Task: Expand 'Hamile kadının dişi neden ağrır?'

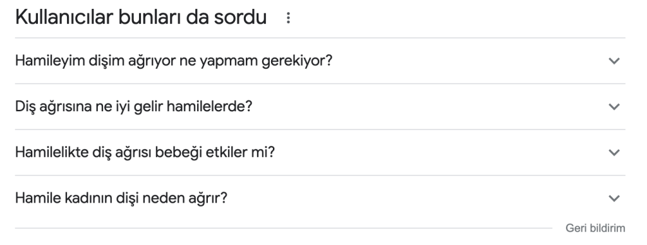Action: 320,198
